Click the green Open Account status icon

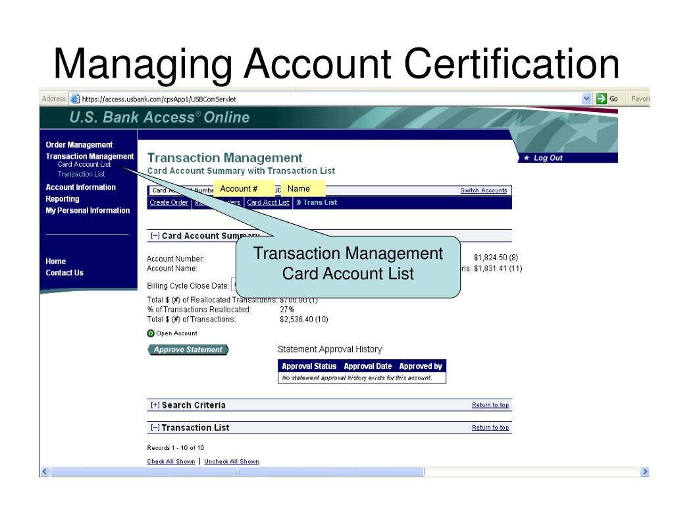[x=151, y=333]
